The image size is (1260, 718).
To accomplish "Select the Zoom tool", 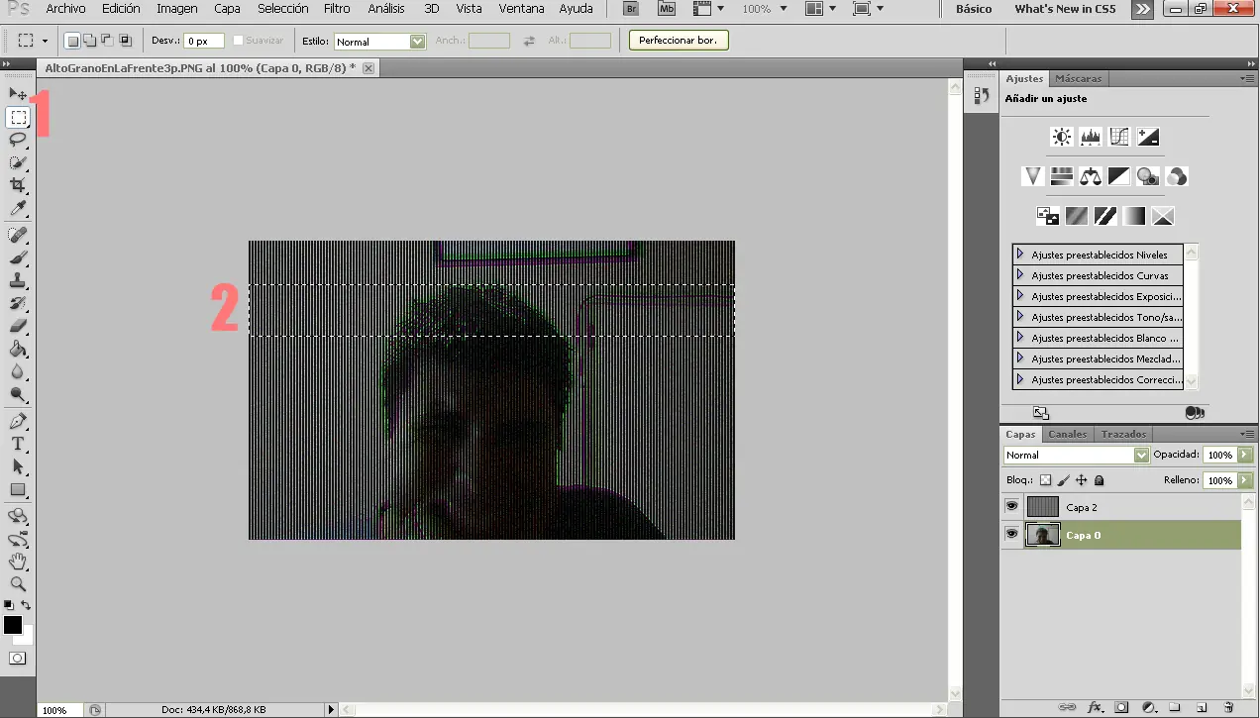I will (18, 585).
